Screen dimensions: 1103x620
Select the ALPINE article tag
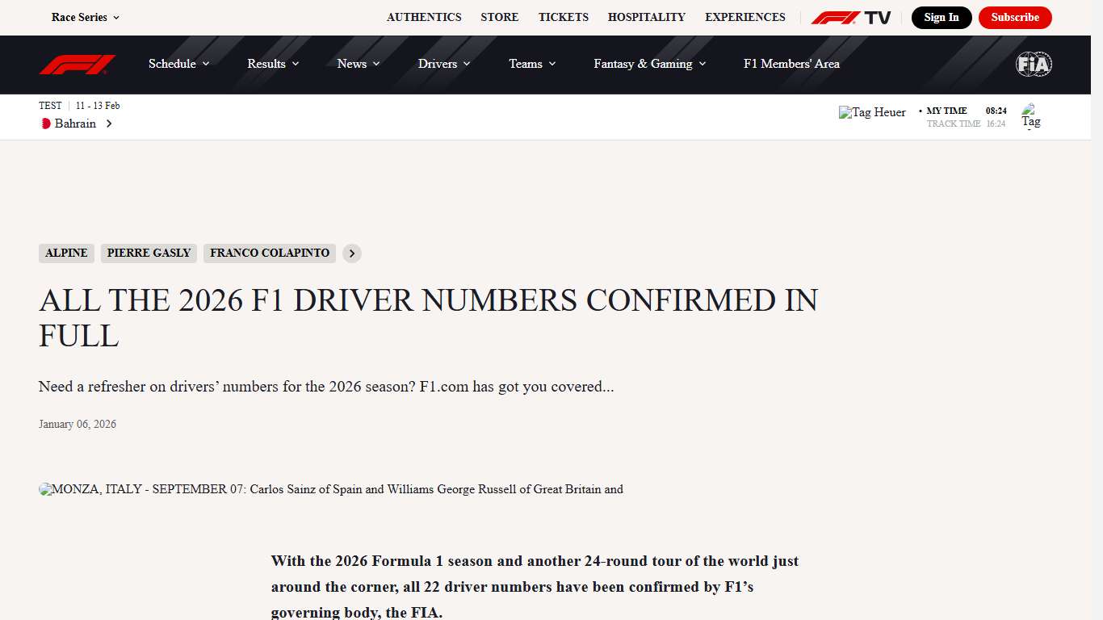point(65,253)
